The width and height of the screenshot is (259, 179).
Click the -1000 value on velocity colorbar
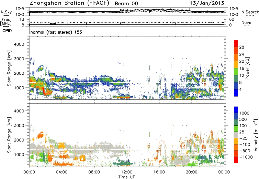(246, 157)
